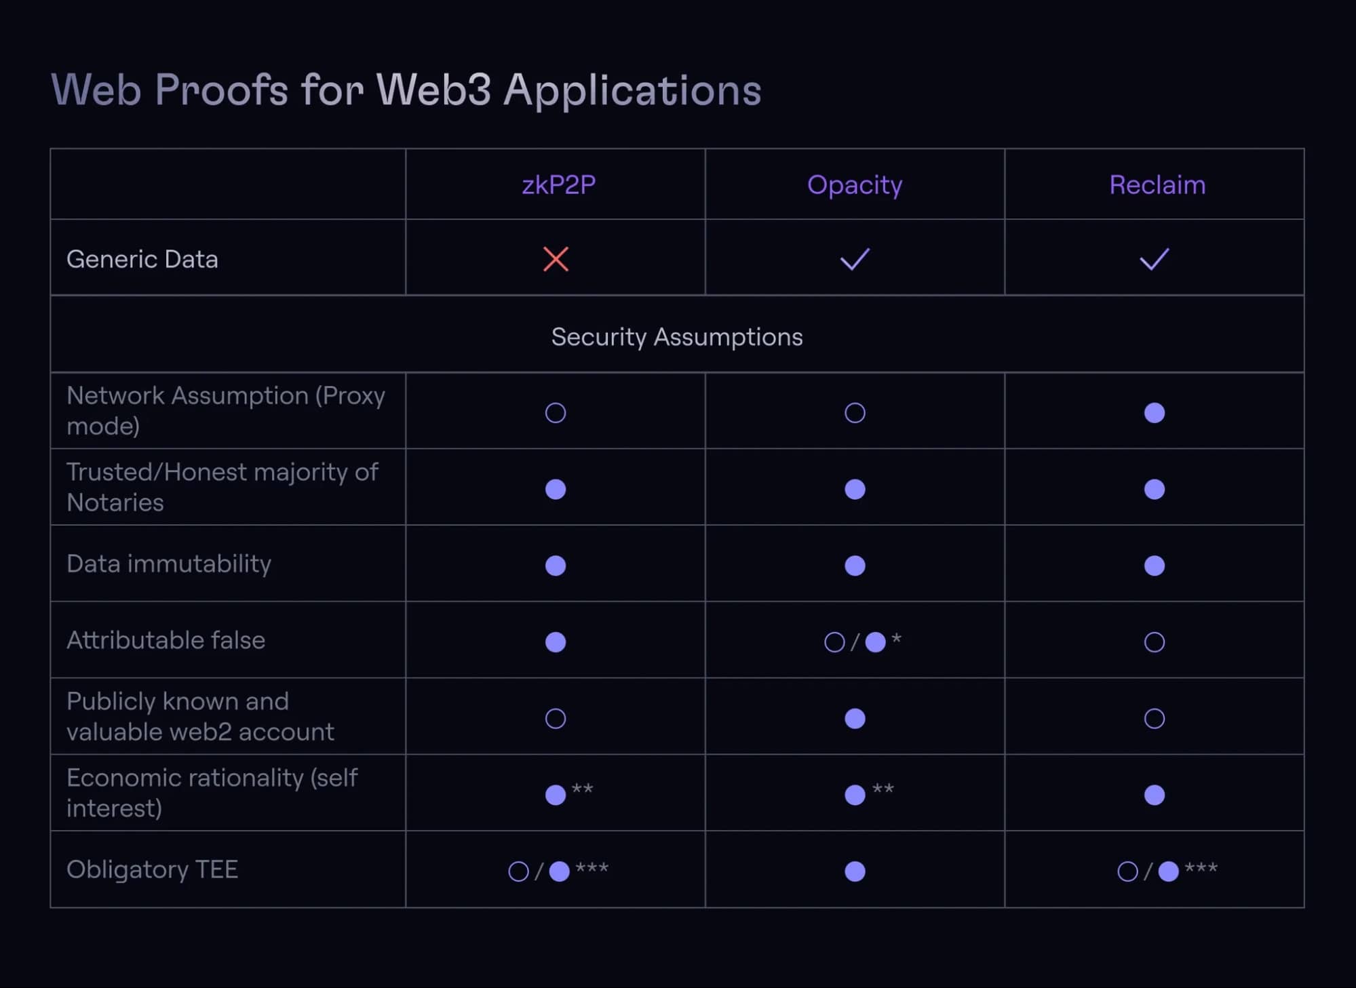Click the empty circle for Reclaim Attributable false

point(1154,641)
